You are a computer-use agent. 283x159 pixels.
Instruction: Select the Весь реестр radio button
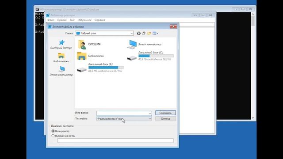pos(53,131)
